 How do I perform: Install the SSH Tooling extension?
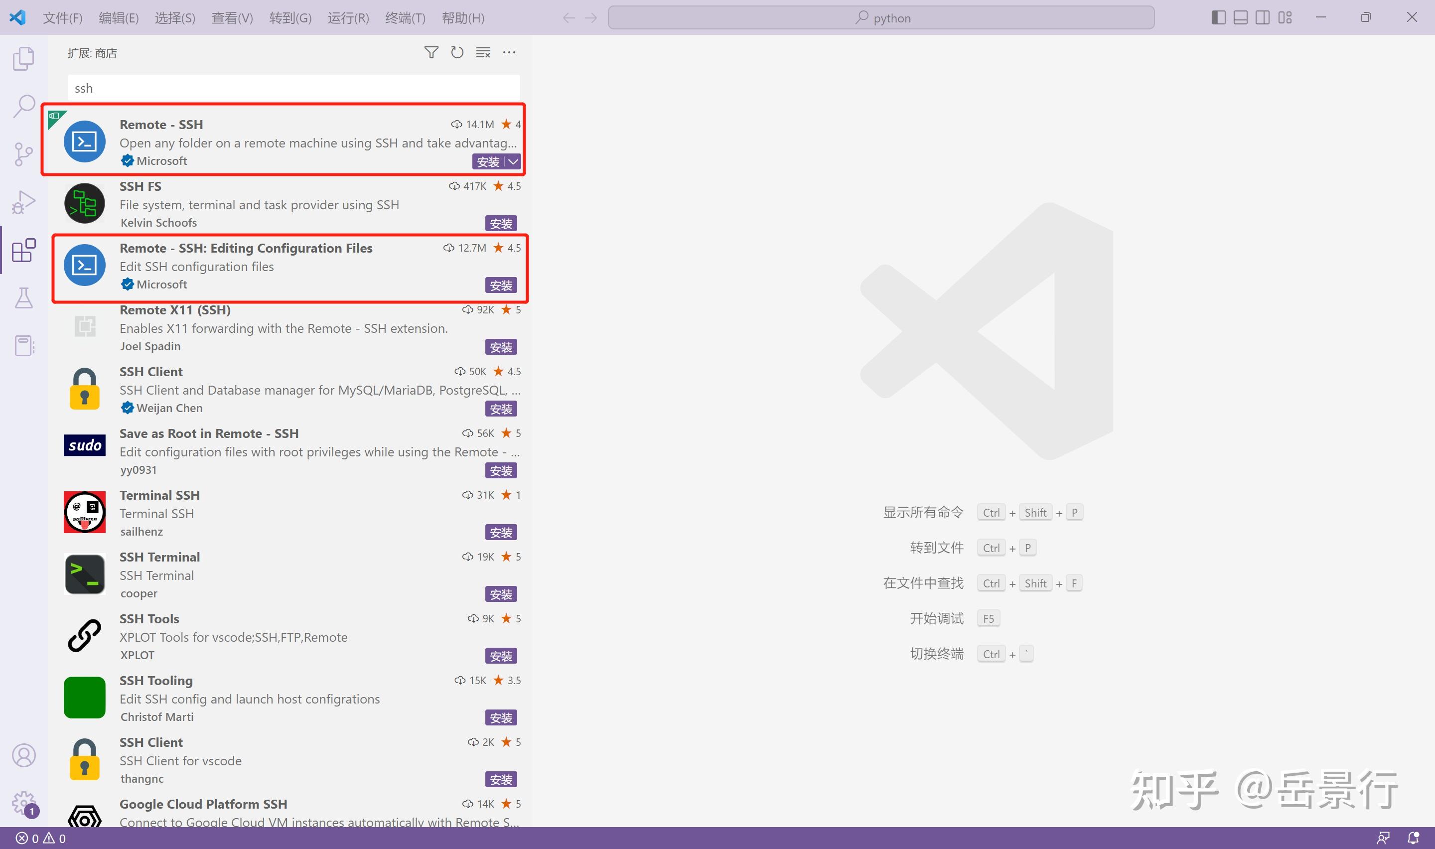[x=501, y=718]
